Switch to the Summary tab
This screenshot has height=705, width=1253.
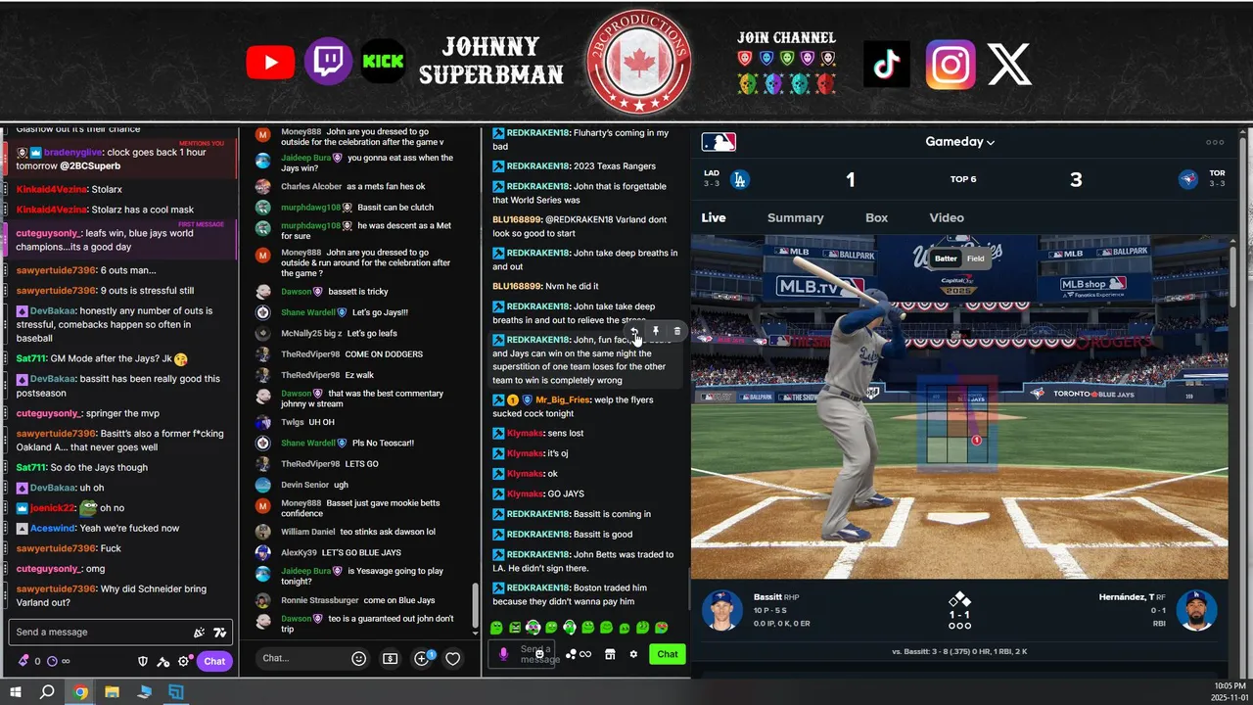coord(795,217)
